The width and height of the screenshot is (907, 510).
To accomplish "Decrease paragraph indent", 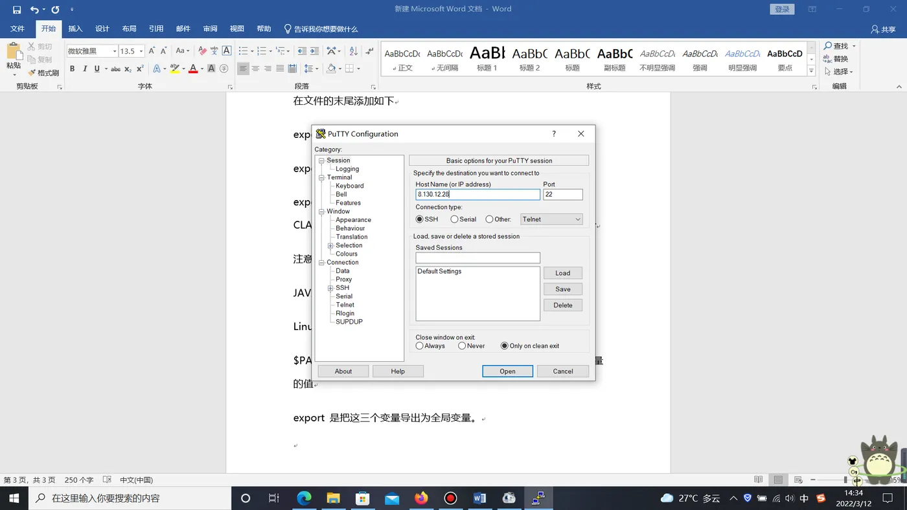I will pos(302,50).
